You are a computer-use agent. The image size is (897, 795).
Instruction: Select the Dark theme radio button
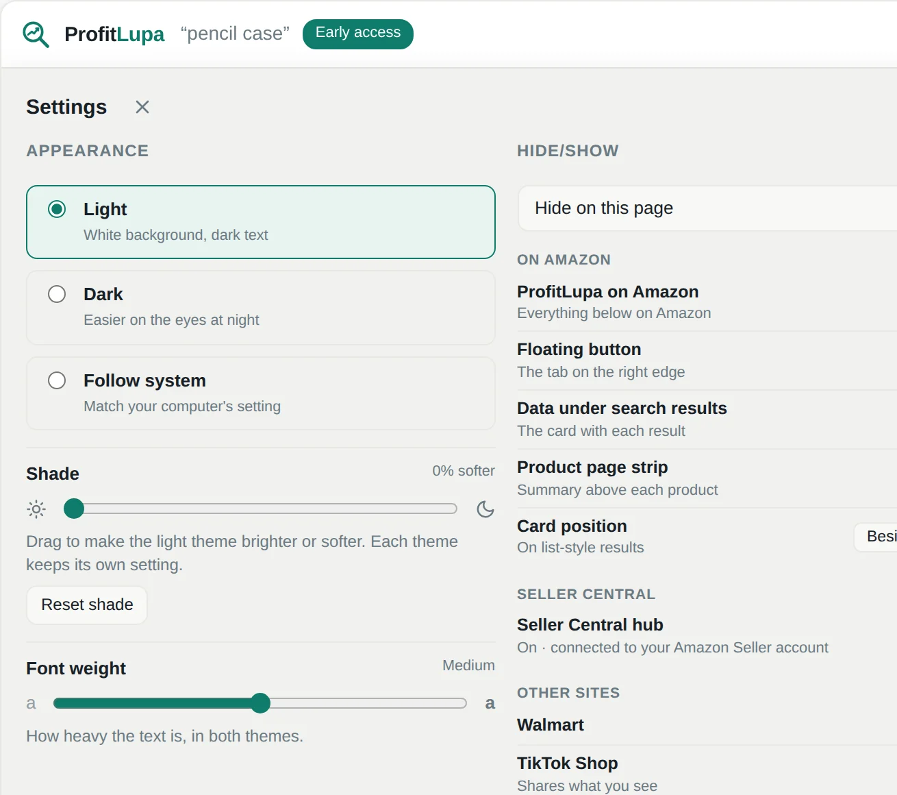(x=57, y=294)
